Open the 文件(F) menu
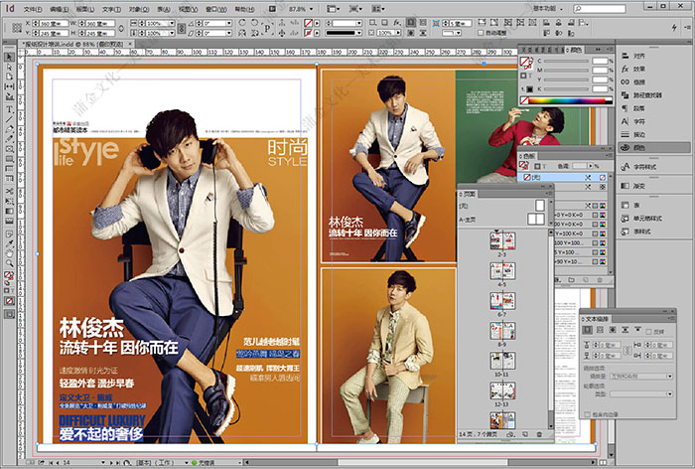This screenshot has height=469, width=695. 33,9
